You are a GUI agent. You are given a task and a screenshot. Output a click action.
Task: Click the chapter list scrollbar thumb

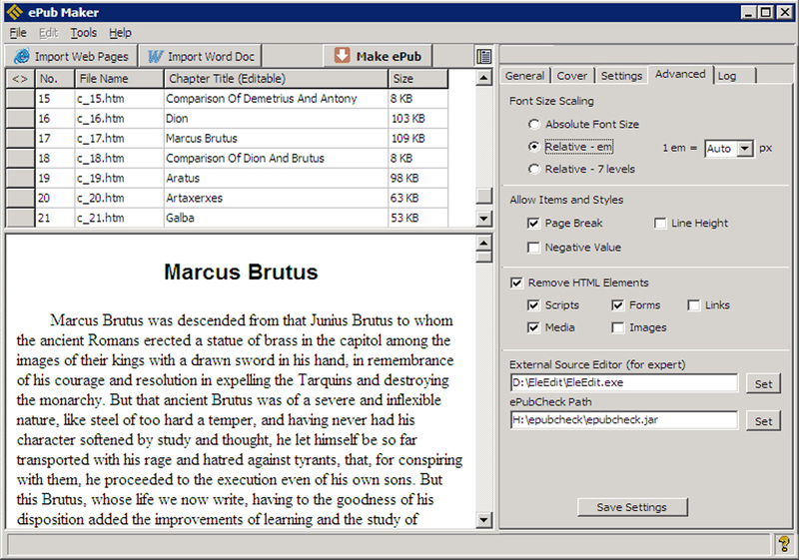pyautogui.click(x=483, y=196)
